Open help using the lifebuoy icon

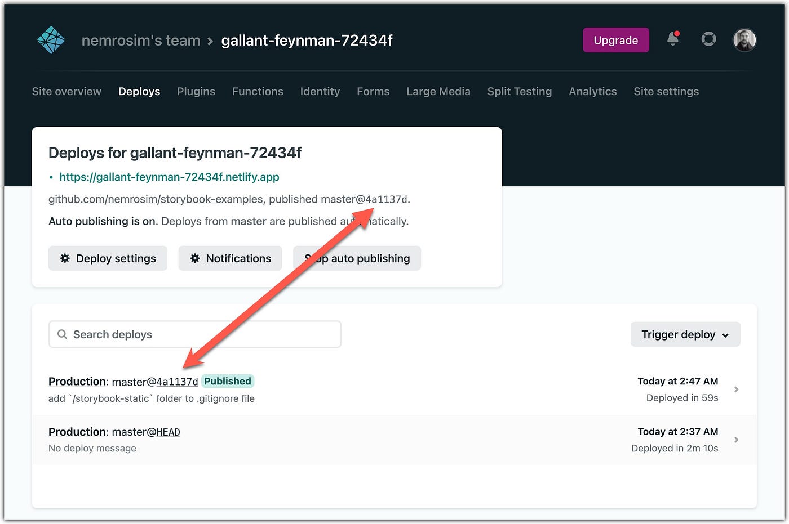pos(708,39)
